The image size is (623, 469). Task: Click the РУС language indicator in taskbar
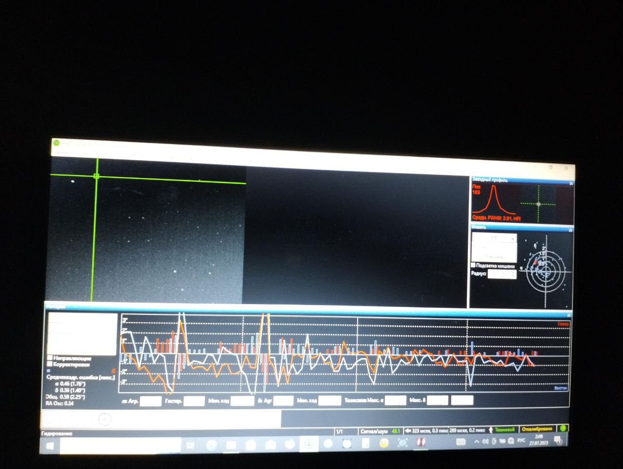[x=521, y=441]
